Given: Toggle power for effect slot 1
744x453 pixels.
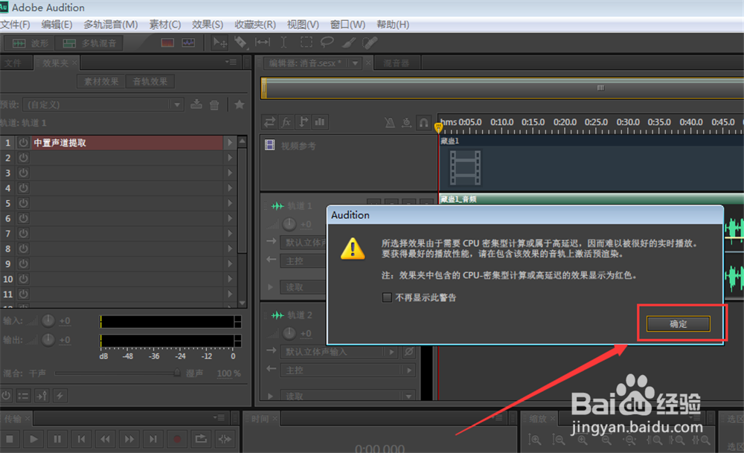Looking at the screenshot, I should 23,143.
